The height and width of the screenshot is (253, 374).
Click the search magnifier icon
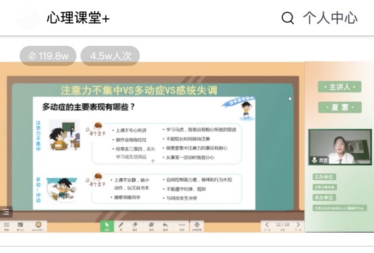(x=288, y=18)
